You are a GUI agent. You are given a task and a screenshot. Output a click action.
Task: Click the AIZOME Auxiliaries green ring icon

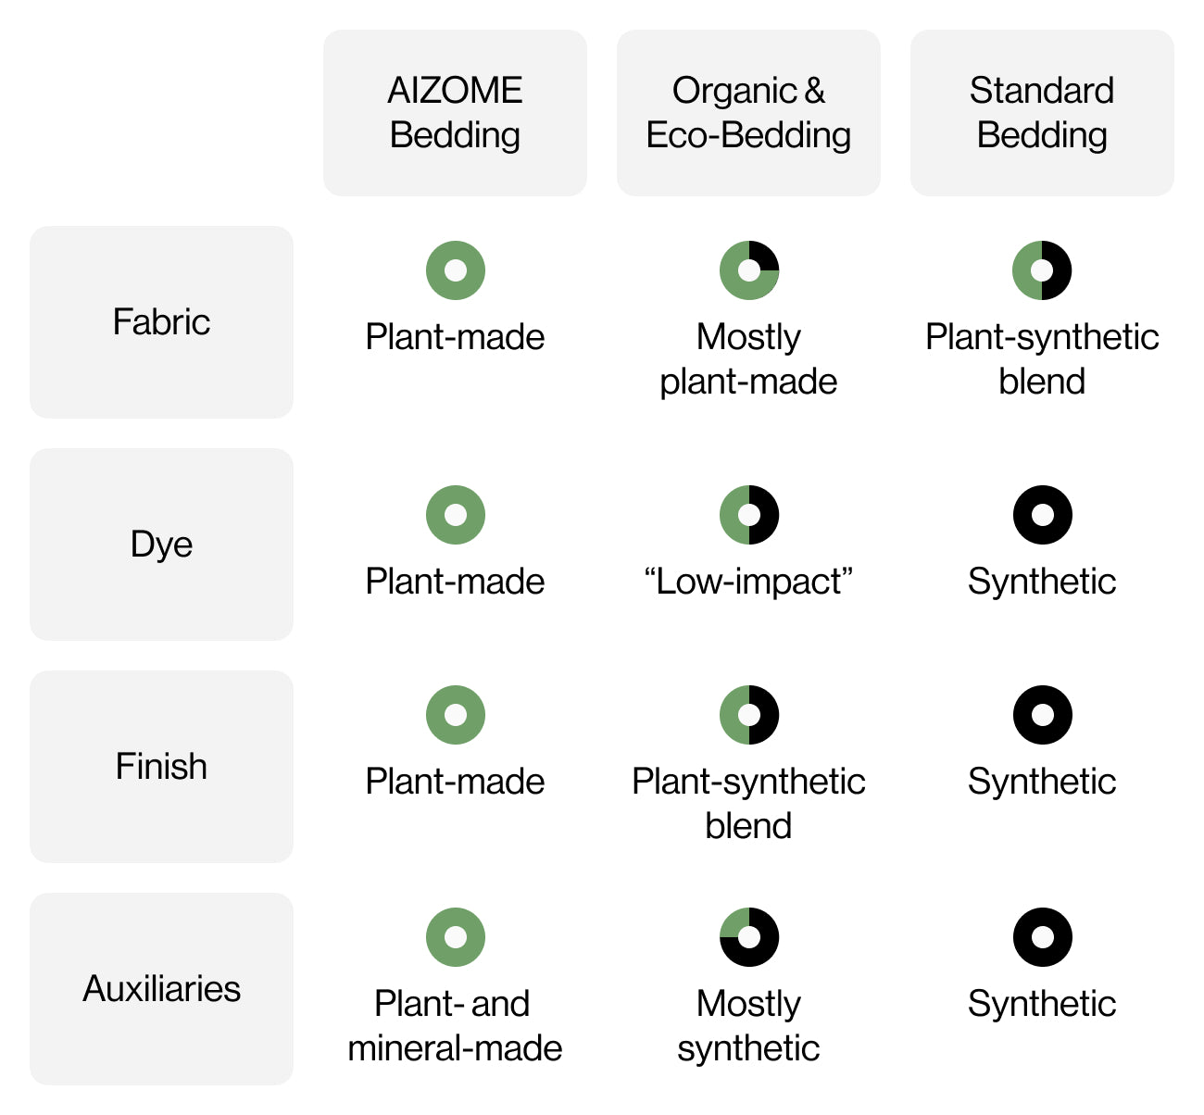(x=455, y=937)
